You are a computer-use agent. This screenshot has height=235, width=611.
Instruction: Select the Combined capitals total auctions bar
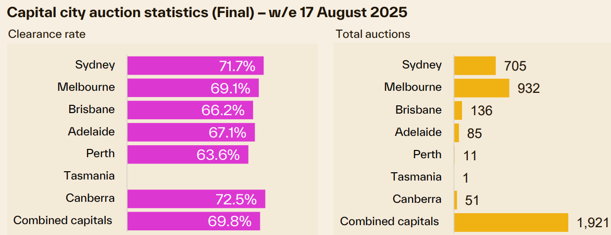511,222
